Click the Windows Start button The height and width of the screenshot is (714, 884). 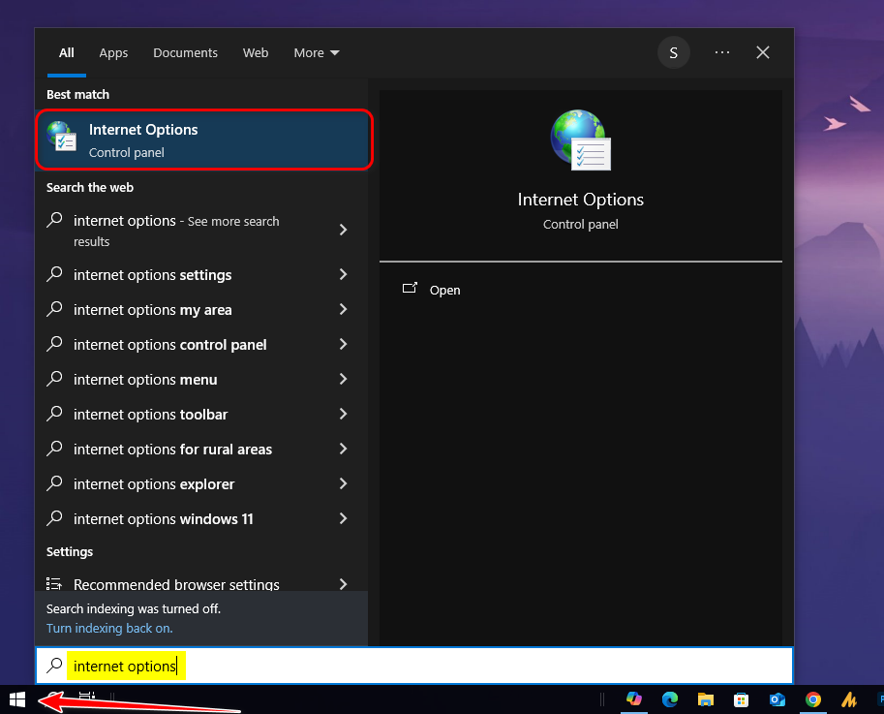[x=16, y=699]
